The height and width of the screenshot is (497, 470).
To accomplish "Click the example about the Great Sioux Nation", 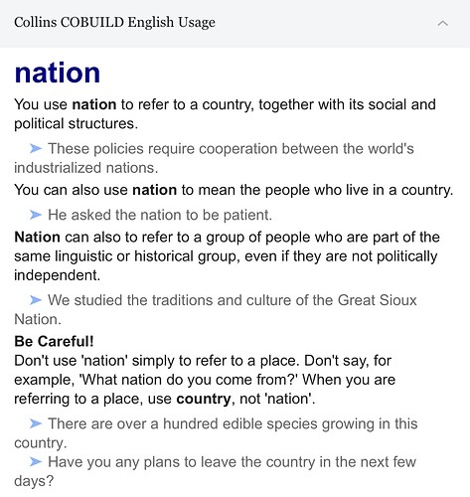I will coord(216,310).
